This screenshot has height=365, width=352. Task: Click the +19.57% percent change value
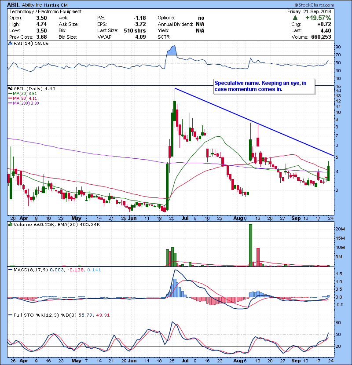tap(318, 18)
